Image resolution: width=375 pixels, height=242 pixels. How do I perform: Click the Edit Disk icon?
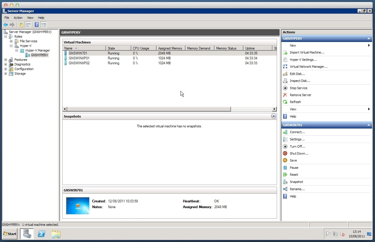(285, 74)
